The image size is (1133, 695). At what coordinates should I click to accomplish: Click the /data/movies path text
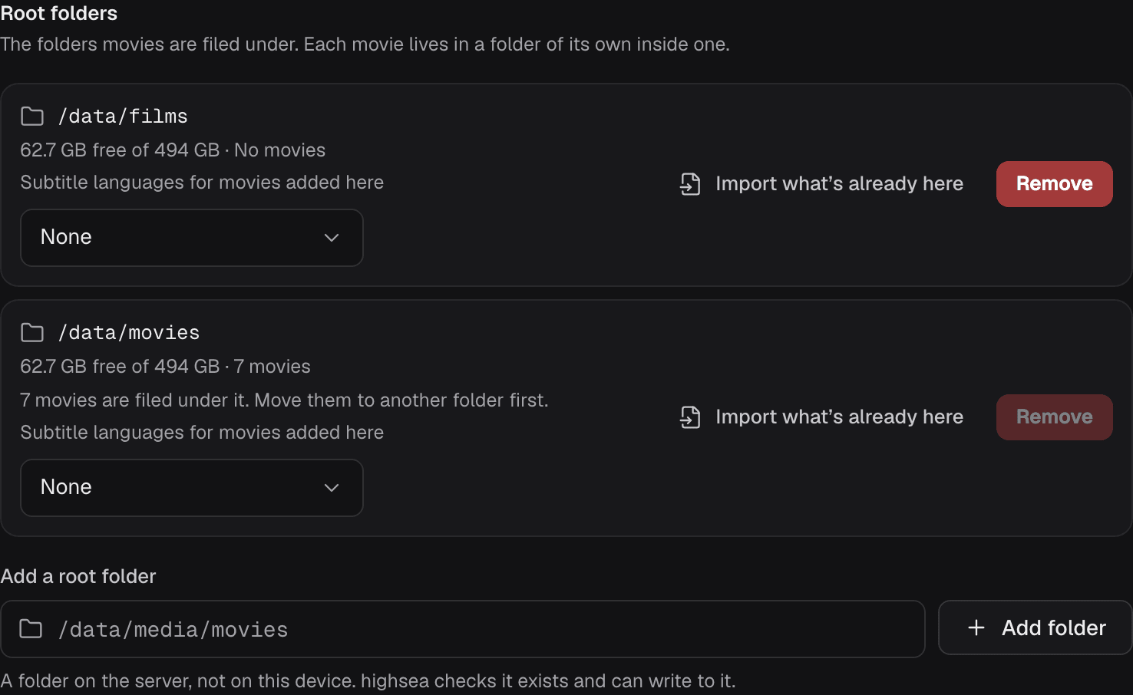click(129, 333)
